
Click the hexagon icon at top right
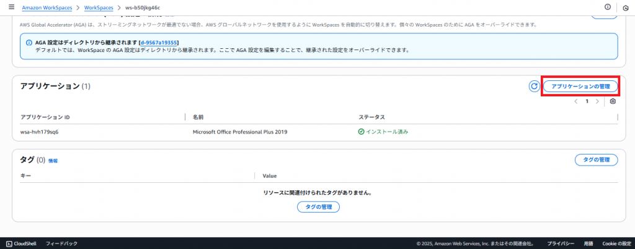626,7
